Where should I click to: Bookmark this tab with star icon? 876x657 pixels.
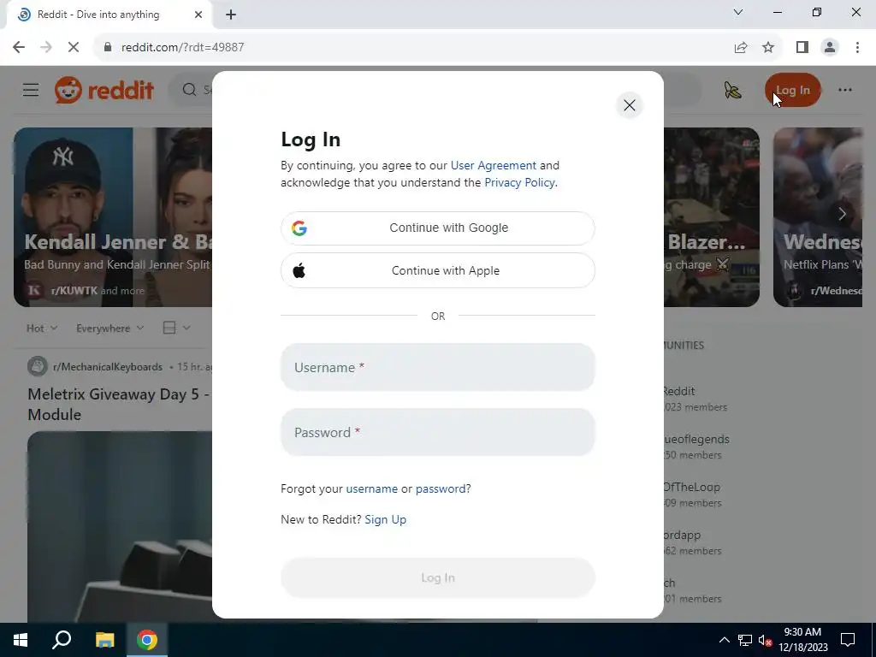coord(768,48)
